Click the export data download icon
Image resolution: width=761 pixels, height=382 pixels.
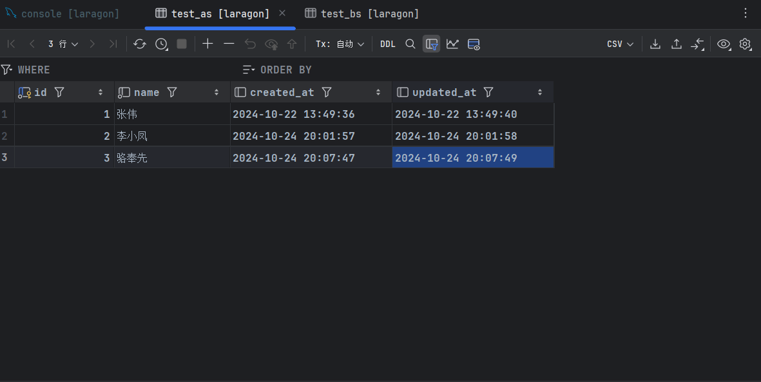(x=655, y=44)
